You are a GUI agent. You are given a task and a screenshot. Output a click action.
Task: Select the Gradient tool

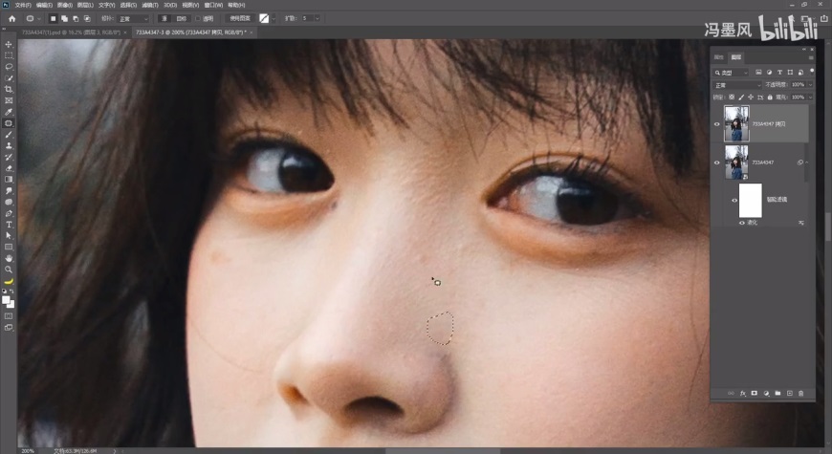tap(9, 180)
